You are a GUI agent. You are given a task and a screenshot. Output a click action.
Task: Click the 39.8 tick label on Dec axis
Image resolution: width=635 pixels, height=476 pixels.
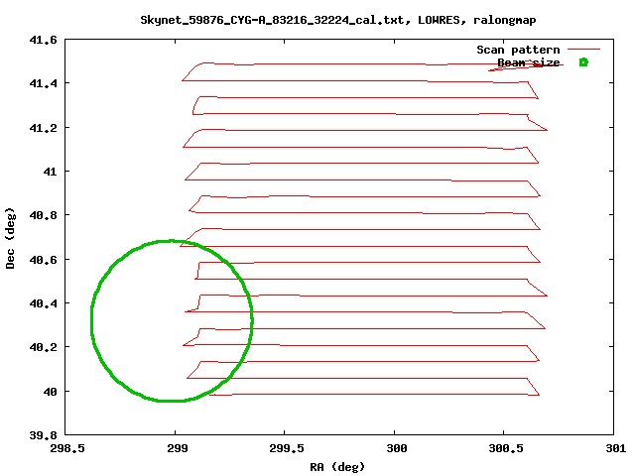point(43,435)
